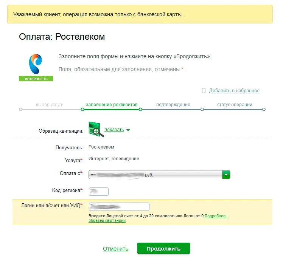
Task: Select the заполнение реквизитов step
Action: pyautogui.click(x=112, y=105)
